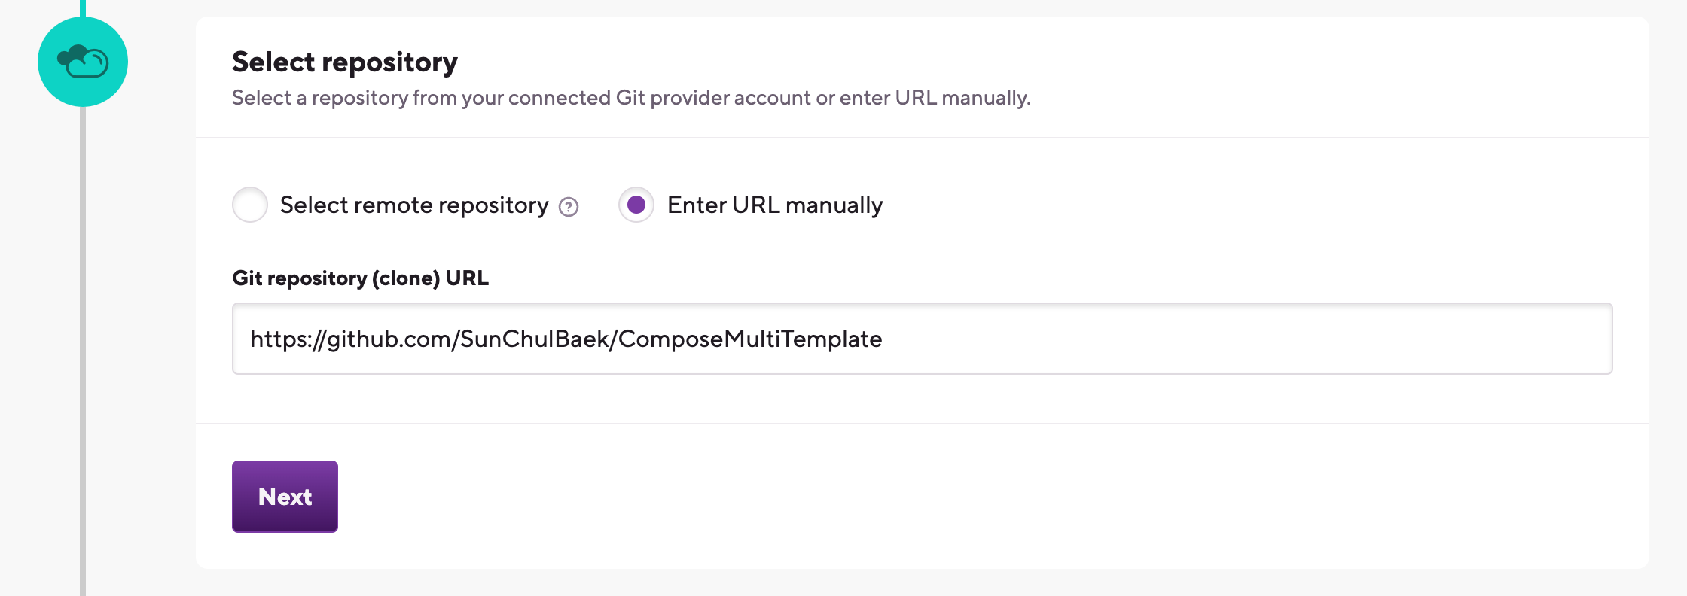
Task: Place cursor after 'ComposeMultiTemplate' in the URL
Action: pyautogui.click(x=883, y=339)
